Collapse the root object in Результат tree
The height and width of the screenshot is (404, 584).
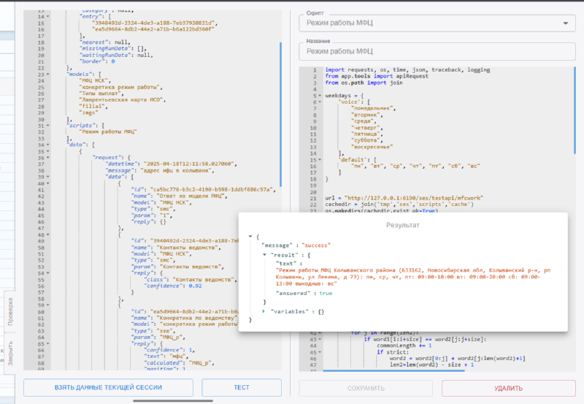251,236
